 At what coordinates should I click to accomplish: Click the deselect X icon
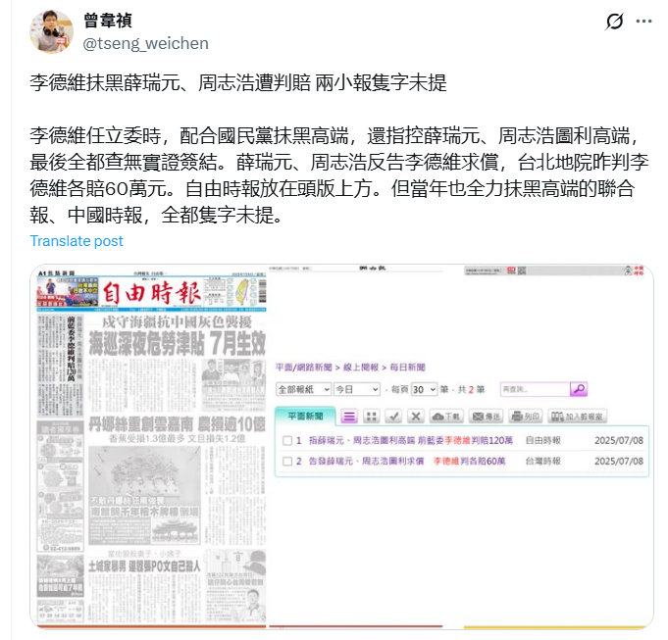416,417
